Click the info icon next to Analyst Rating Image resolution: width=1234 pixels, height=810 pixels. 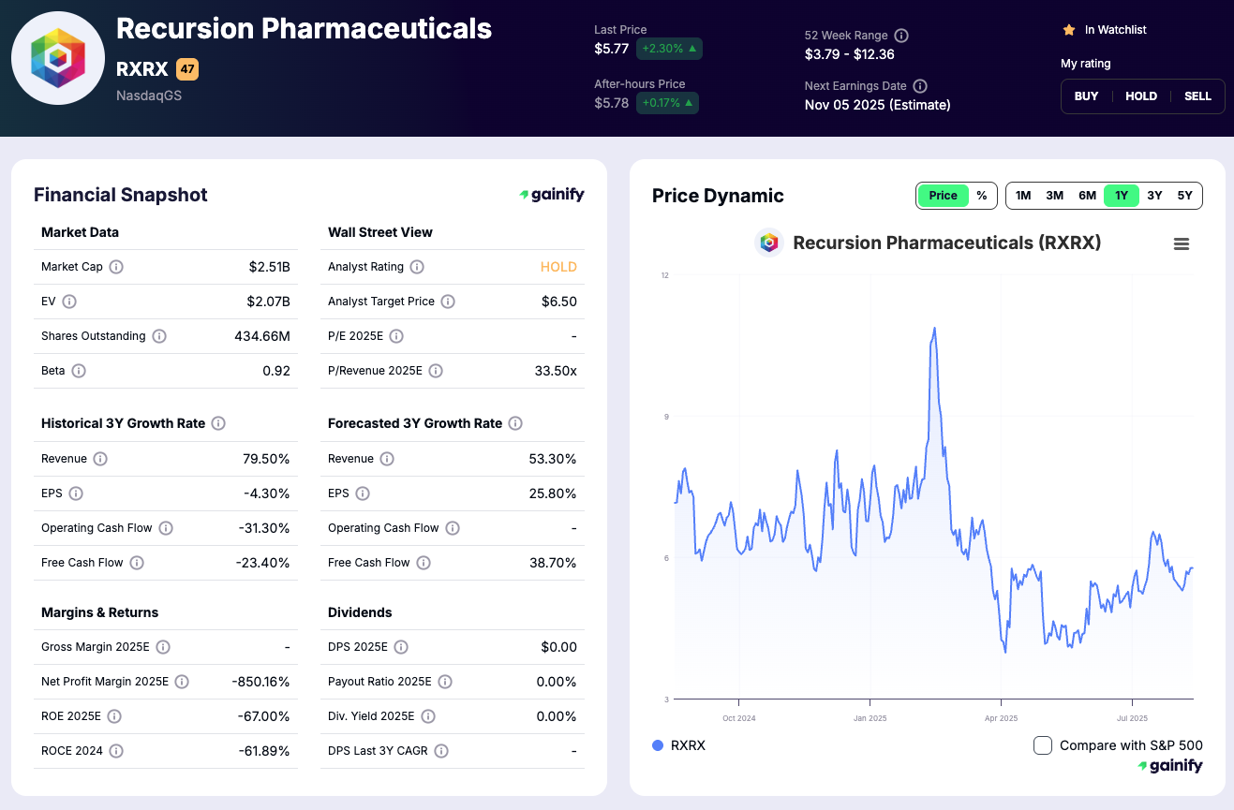click(x=417, y=267)
